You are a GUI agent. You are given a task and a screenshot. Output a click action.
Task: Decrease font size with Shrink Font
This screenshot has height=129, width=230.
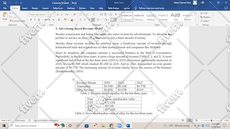pos(62,15)
